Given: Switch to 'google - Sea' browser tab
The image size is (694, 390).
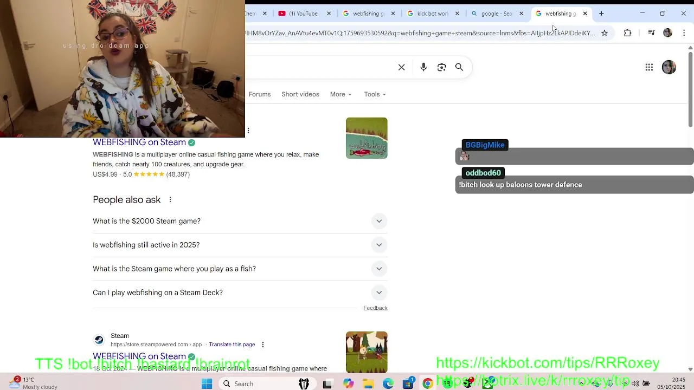Looking at the screenshot, I should tap(496, 14).
